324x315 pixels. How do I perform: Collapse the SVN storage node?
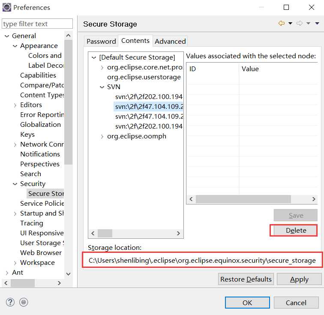(102, 87)
